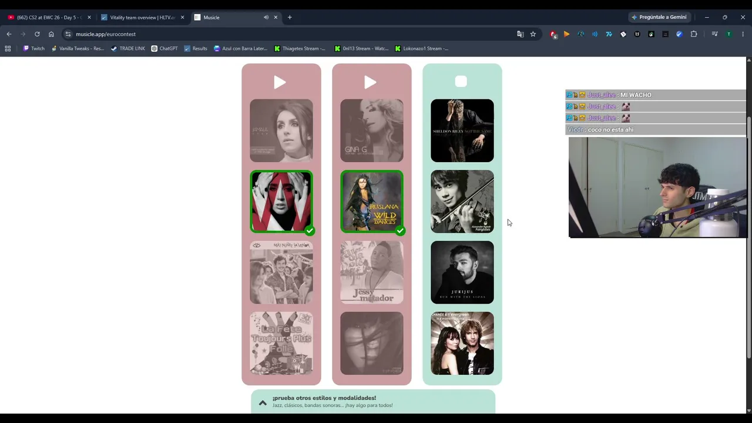Switch to the CS2 at EWC YouTube tab
Image resolution: width=752 pixels, height=423 pixels.
(49, 17)
